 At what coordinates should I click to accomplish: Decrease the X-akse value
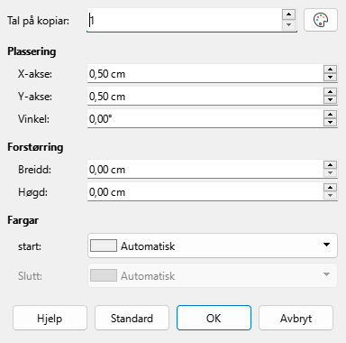[330, 78]
